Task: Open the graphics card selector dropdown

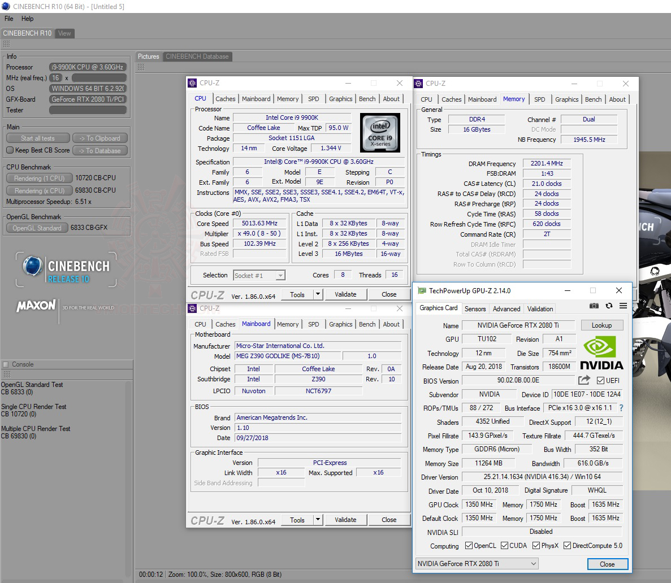Action: click(532, 564)
